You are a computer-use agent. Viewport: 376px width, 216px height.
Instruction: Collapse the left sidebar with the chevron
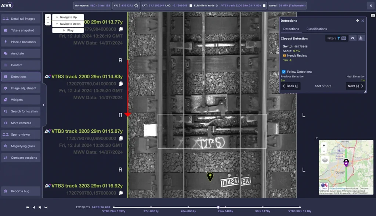44,104
